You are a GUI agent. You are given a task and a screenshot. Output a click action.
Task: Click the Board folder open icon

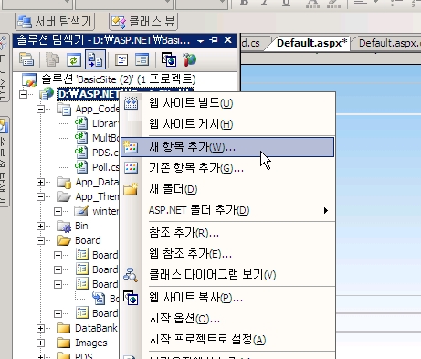pos(64,240)
